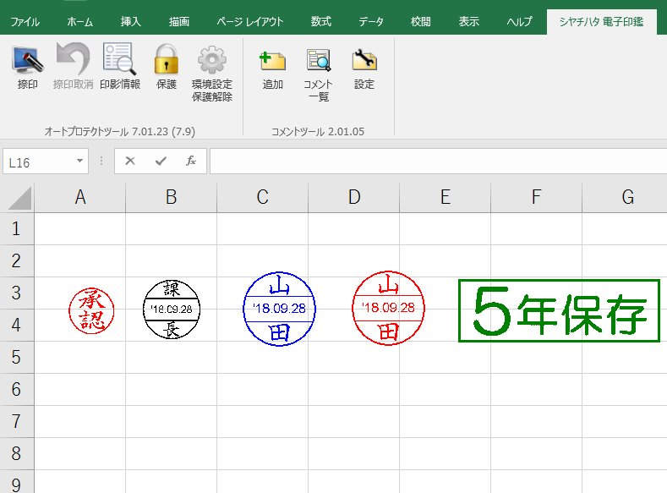Select row 1 header
667x493 pixels.
pos(16,229)
